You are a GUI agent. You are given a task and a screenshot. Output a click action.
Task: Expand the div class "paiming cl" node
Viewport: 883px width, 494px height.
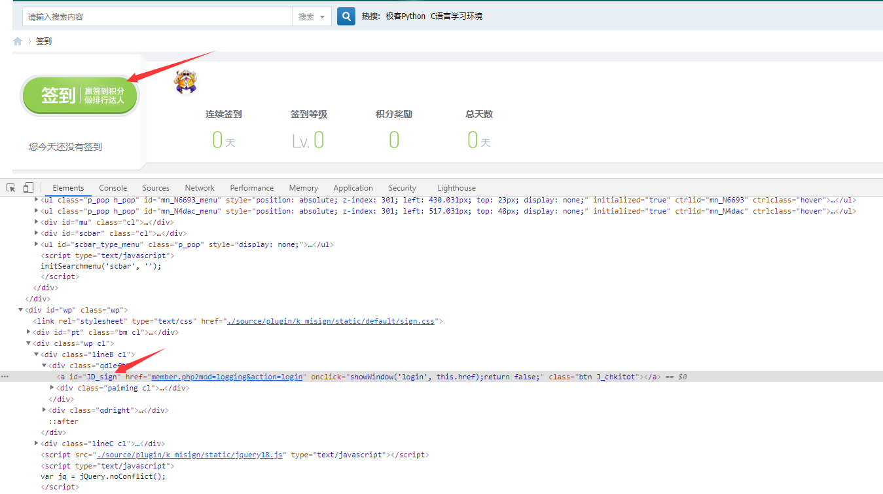52,388
